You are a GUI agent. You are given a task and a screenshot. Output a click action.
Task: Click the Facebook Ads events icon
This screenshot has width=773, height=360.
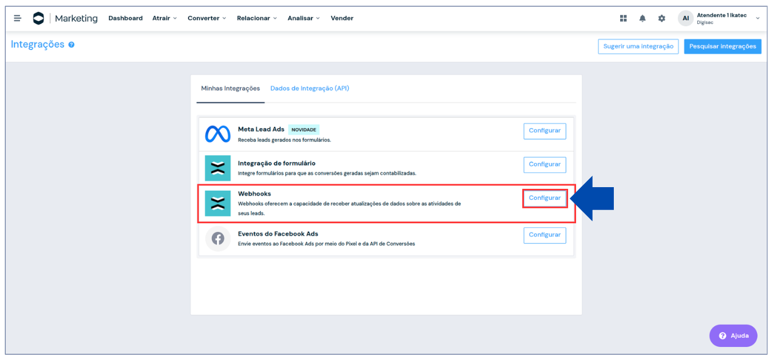tap(218, 238)
